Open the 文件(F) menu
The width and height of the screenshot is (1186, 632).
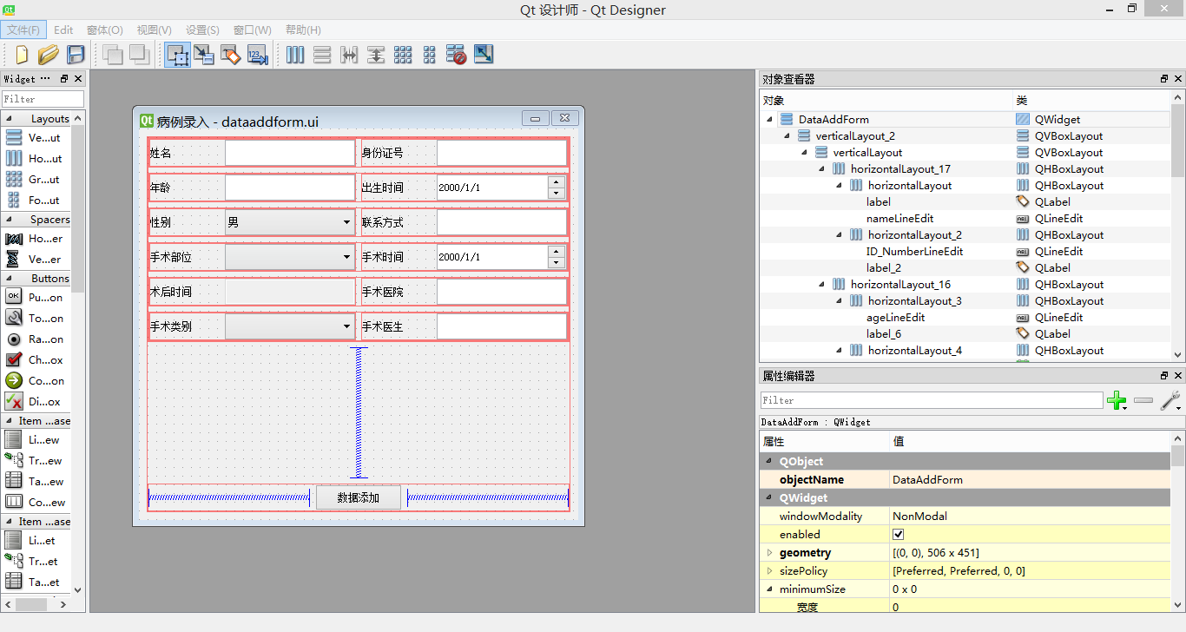(x=23, y=30)
